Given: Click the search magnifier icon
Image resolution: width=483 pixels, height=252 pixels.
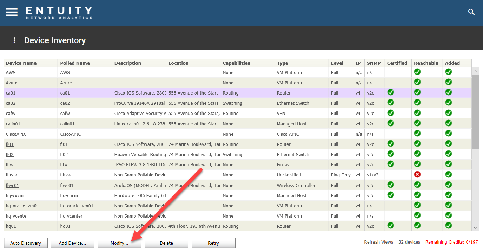Looking at the screenshot, I should tap(471, 12).
